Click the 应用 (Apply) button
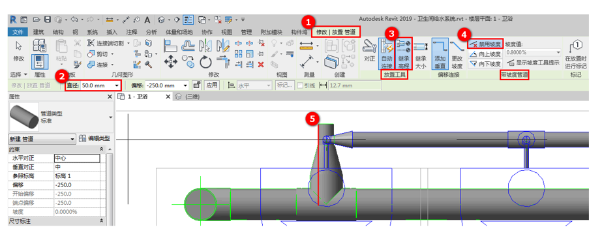This screenshot has height=240, width=602. (211, 85)
